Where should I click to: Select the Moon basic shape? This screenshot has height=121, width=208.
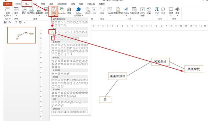coord(83,51)
